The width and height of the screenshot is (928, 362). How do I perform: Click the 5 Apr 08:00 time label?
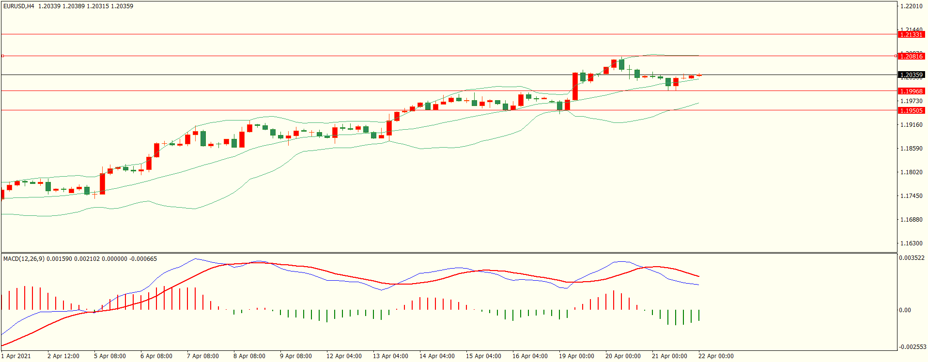(110, 356)
